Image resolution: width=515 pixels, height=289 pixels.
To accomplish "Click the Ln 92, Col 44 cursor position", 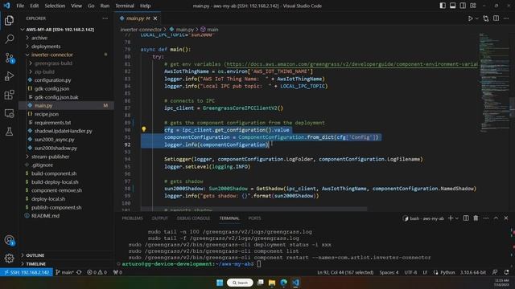I will 345,272.
